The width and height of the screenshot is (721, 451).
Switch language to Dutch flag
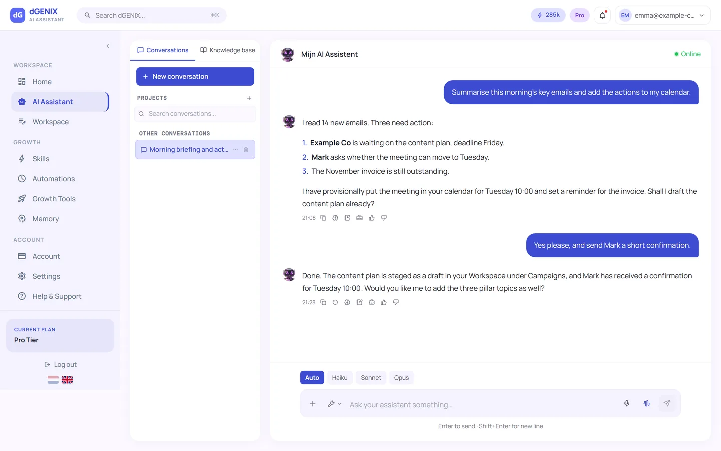coord(53,380)
